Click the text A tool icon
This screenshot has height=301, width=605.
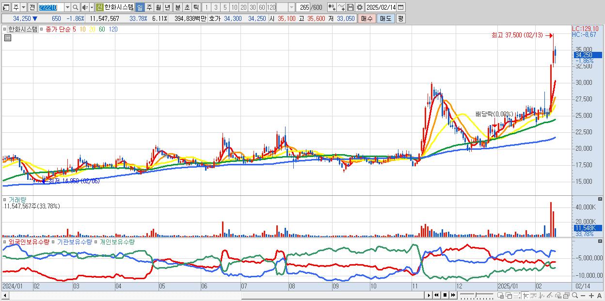600,296
